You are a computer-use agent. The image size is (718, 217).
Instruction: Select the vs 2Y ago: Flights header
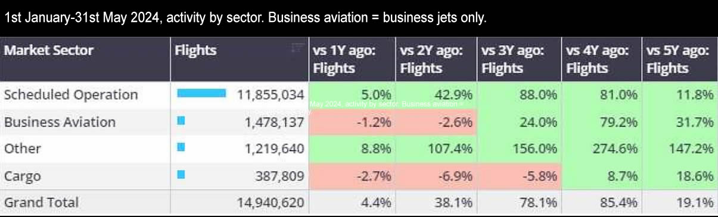coord(436,59)
